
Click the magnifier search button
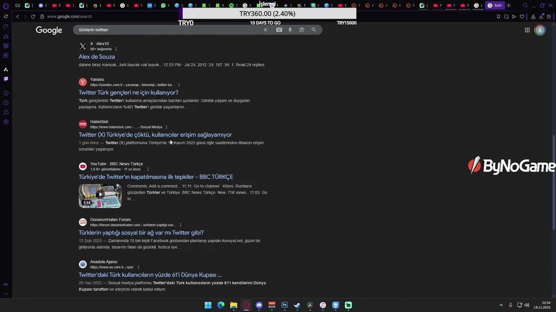click(x=314, y=30)
